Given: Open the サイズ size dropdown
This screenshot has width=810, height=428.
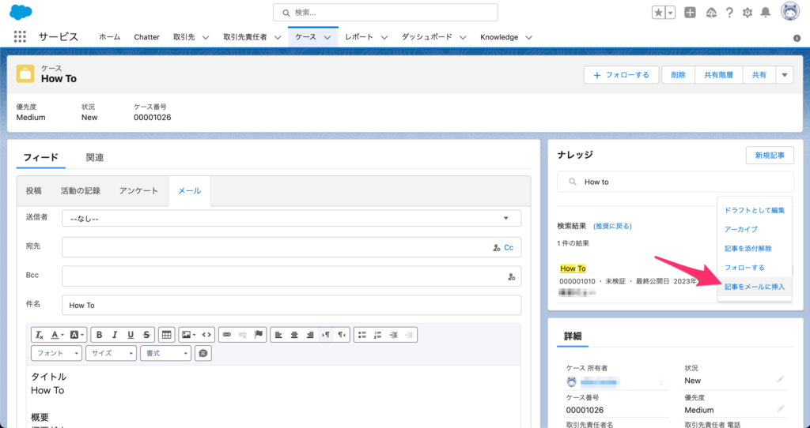Looking at the screenshot, I should pyautogui.click(x=111, y=353).
